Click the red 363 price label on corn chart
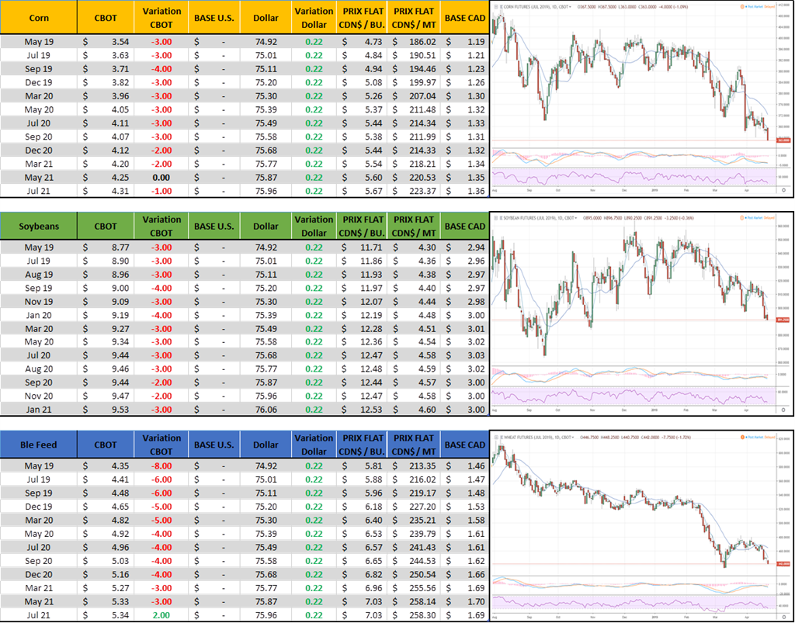The width and height of the screenshot is (795, 623). pyautogui.click(x=783, y=140)
